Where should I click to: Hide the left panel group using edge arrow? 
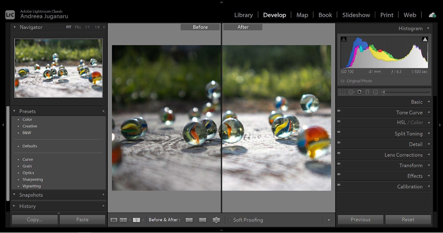(x=3, y=125)
